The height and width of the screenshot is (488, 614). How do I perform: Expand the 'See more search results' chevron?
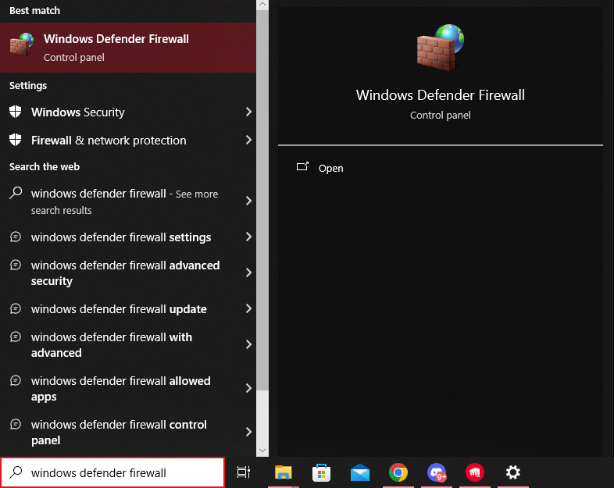click(x=248, y=201)
